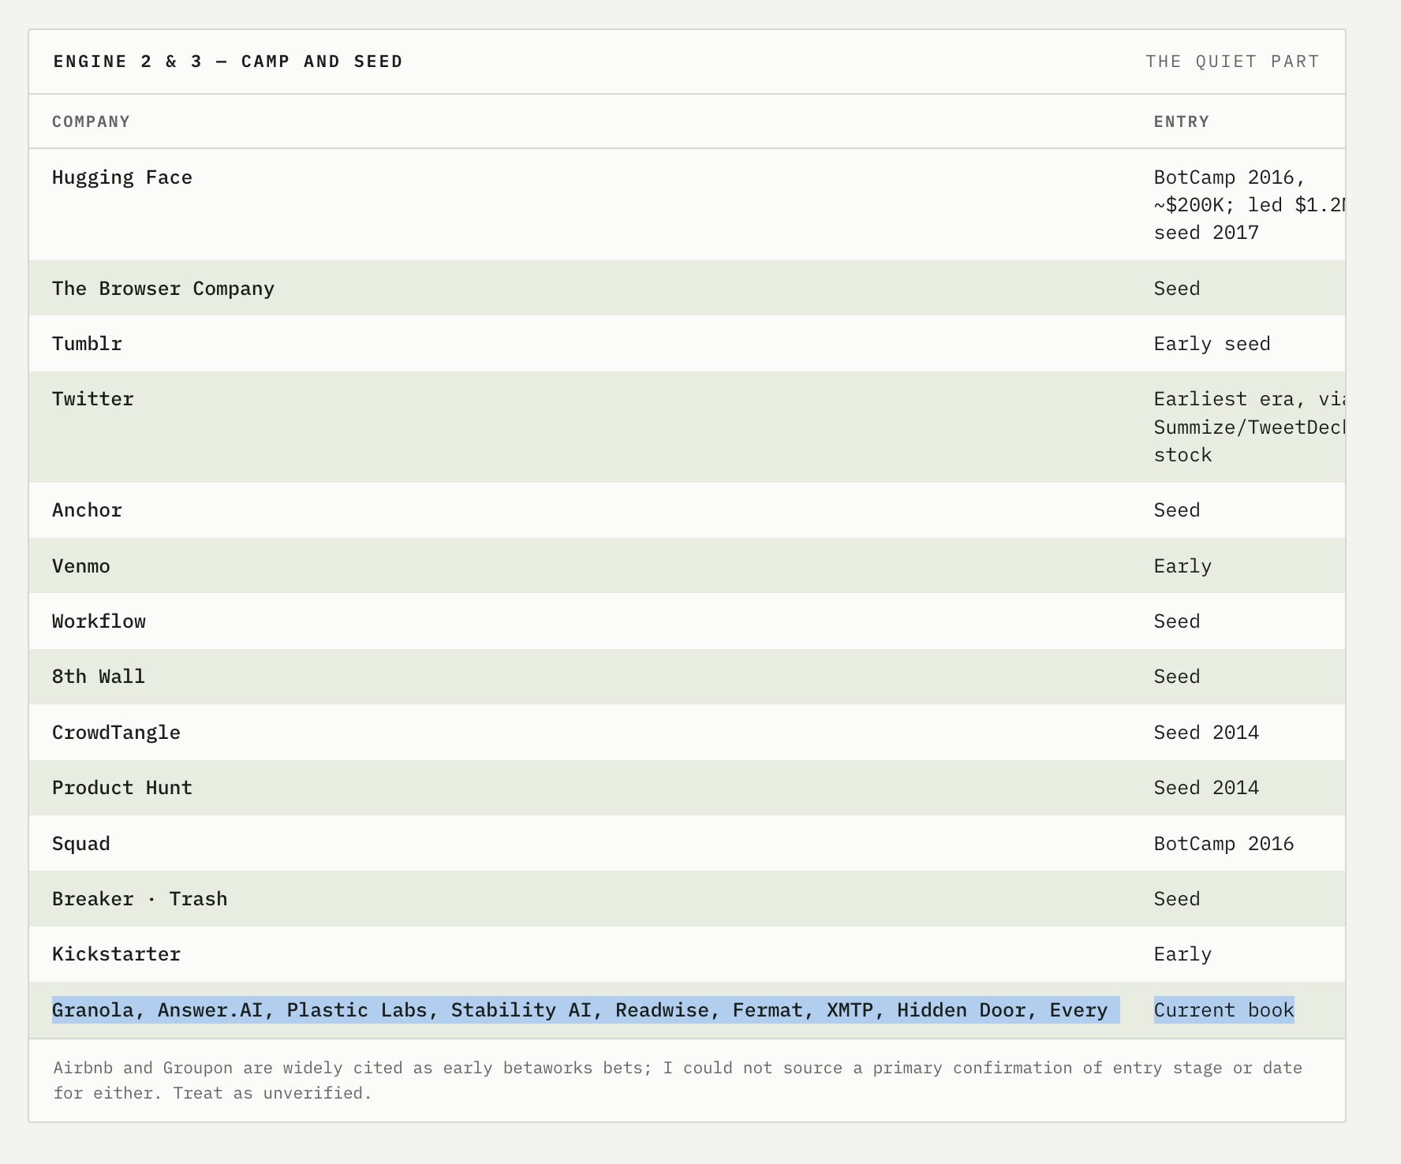Select the Venmo company cell
This screenshot has width=1401, height=1164.
(81, 566)
